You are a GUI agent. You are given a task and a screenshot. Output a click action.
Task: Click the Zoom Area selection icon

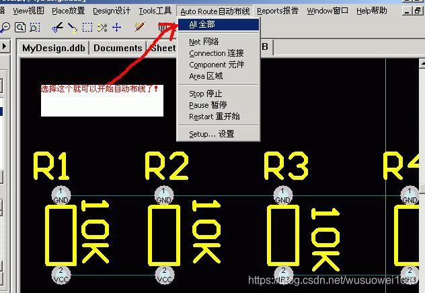click(35, 28)
